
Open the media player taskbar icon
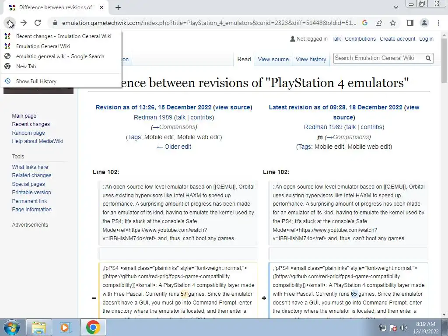[x=65, y=327]
